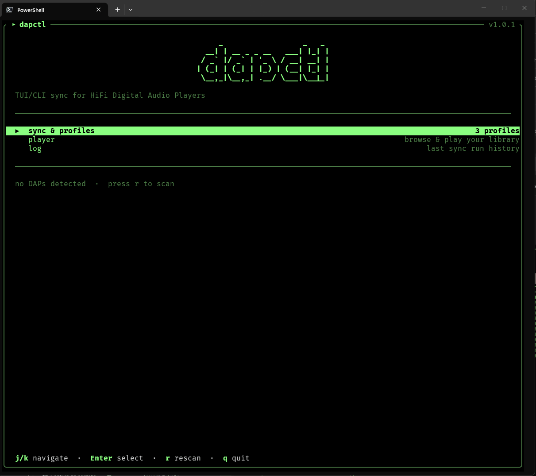Click the arrow marker beside sync & profiles

point(17,131)
